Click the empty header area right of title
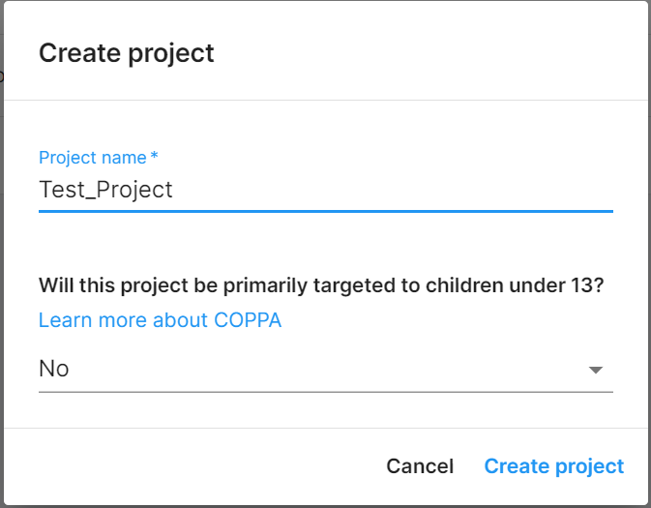 click(x=435, y=52)
